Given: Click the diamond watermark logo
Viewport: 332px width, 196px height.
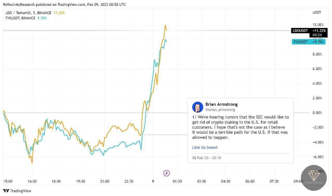Looking at the screenshot, I should pyautogui.click(x=314, y=178).
